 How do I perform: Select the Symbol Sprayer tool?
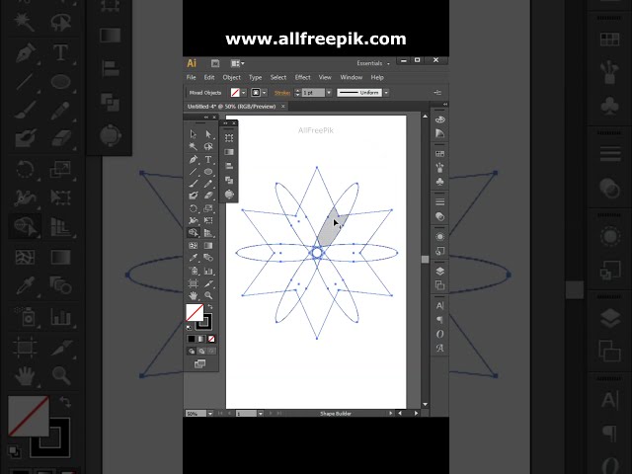[x=194, y=271]
